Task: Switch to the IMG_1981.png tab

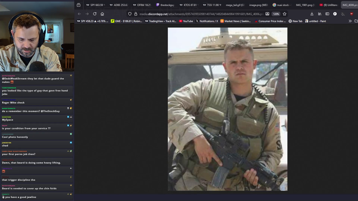Action: click(305, 5)
